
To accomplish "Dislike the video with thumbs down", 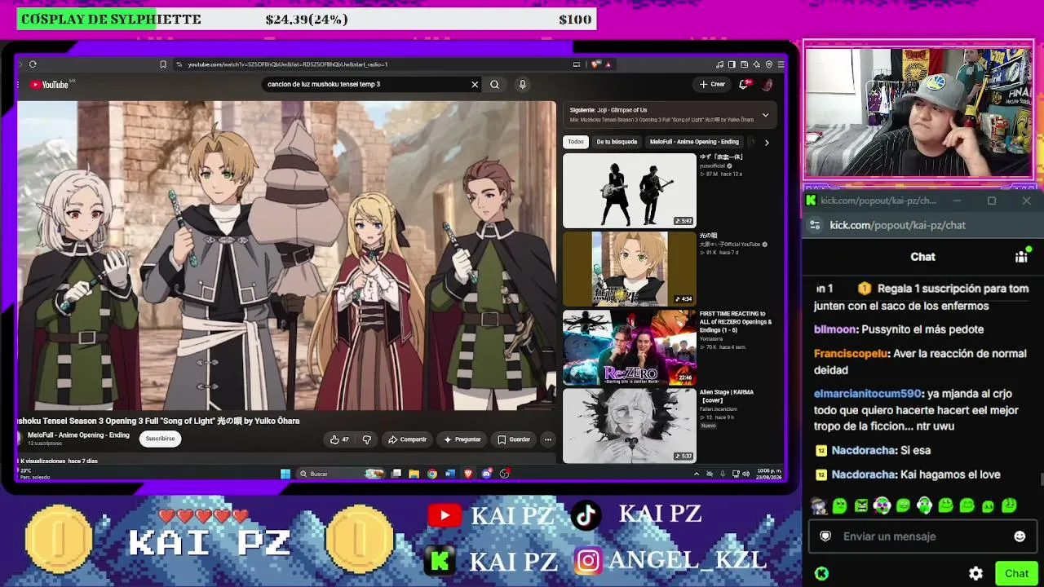I will (367, 439).
